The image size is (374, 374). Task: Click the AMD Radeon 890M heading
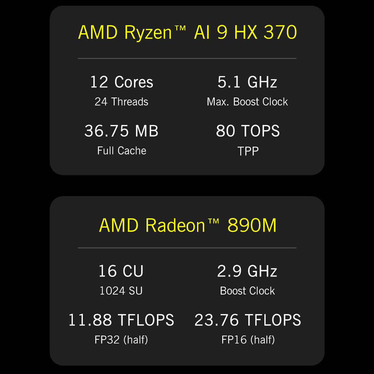(188, 225)
